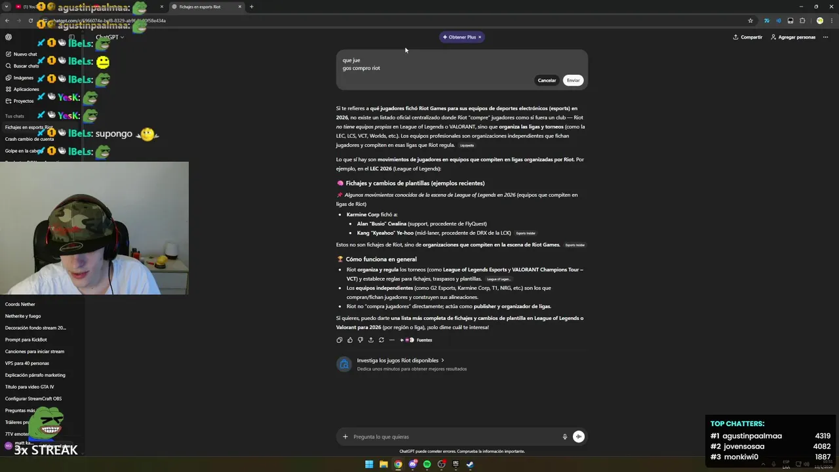Open Steam from the taskbar
Image resolution: width=839 pixels, height=472 pixels.
[470, 464]
